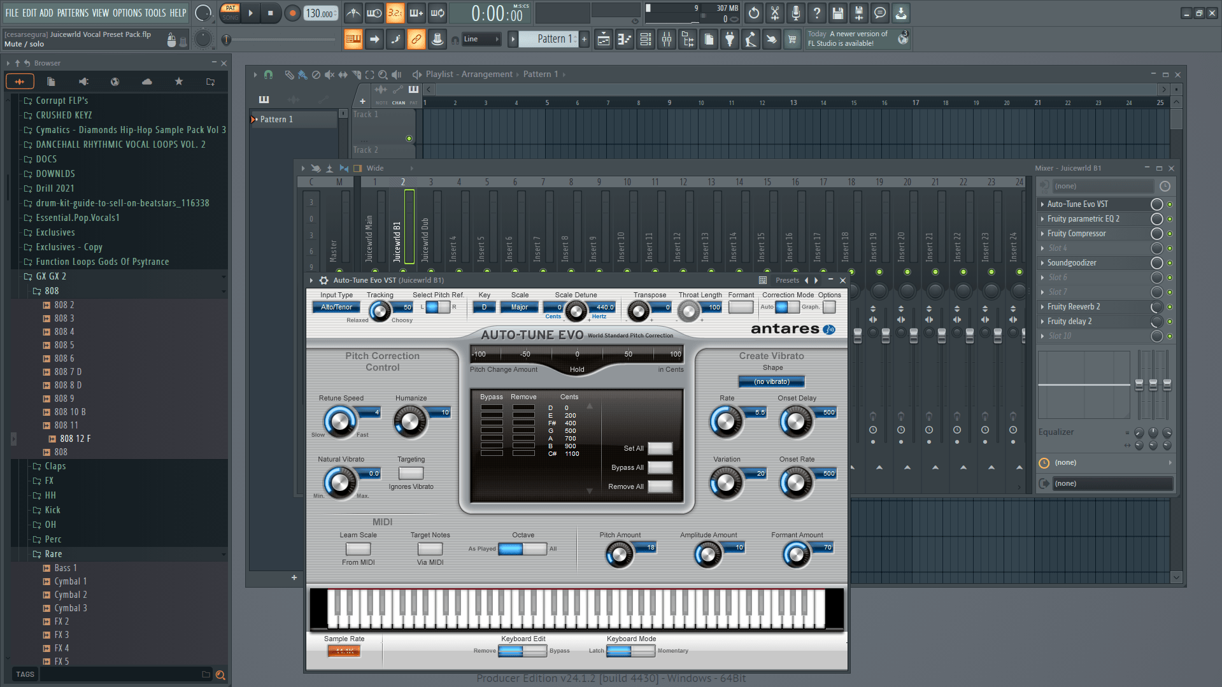Select the starred favorites browser tab icon

[178, 81]
